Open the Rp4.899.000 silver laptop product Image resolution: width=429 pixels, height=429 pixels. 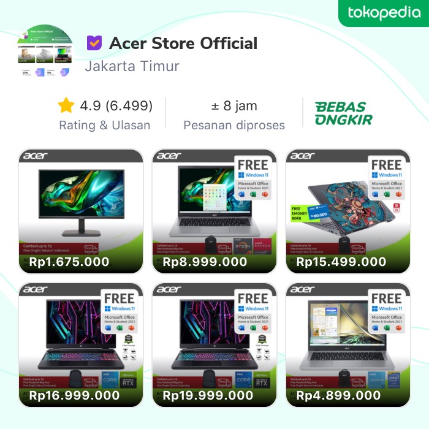pyautogui.click(x=347, y=344)
